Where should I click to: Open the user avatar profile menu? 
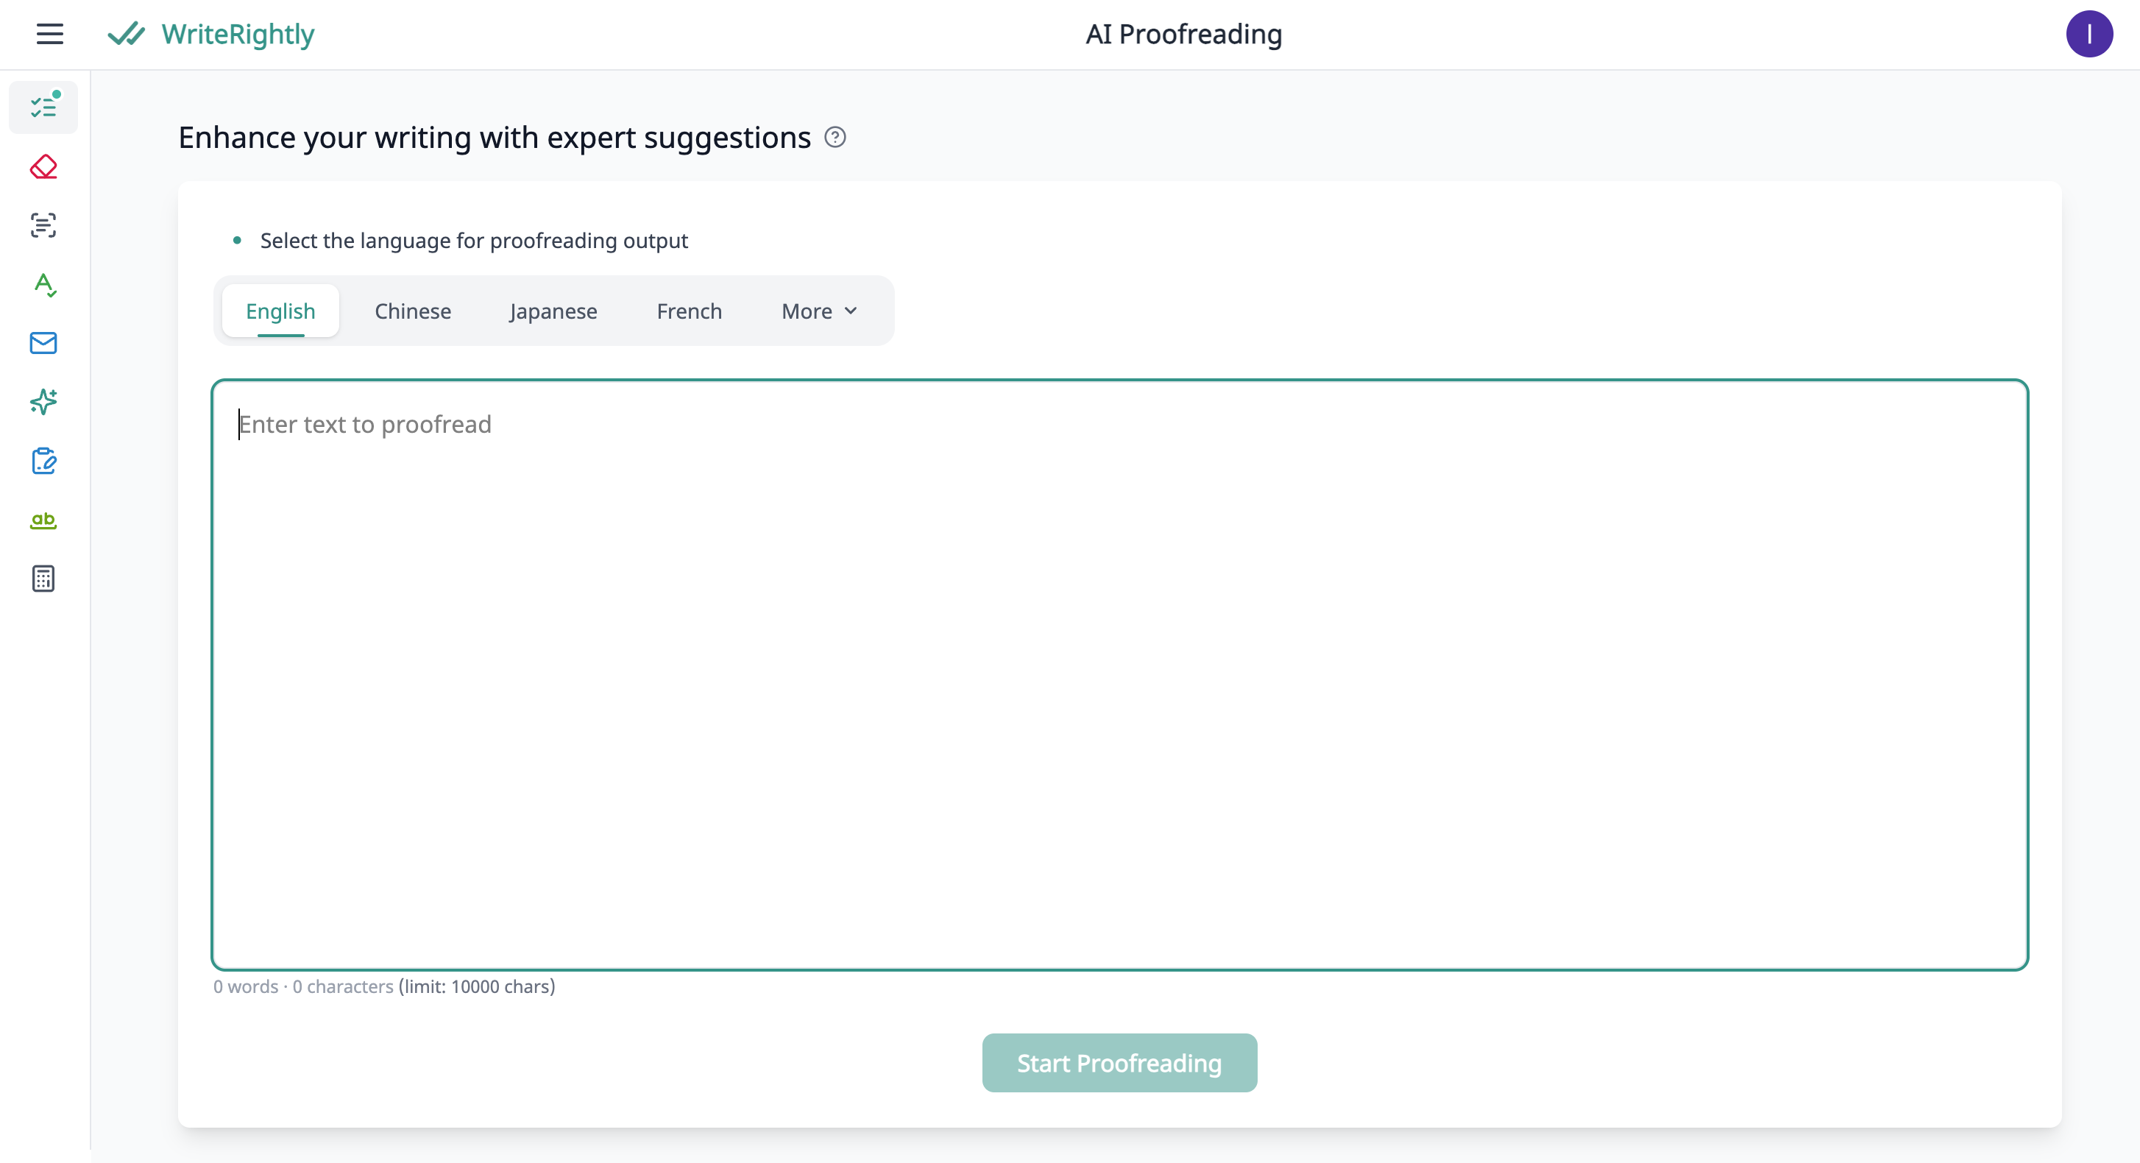click(2088, 34)
